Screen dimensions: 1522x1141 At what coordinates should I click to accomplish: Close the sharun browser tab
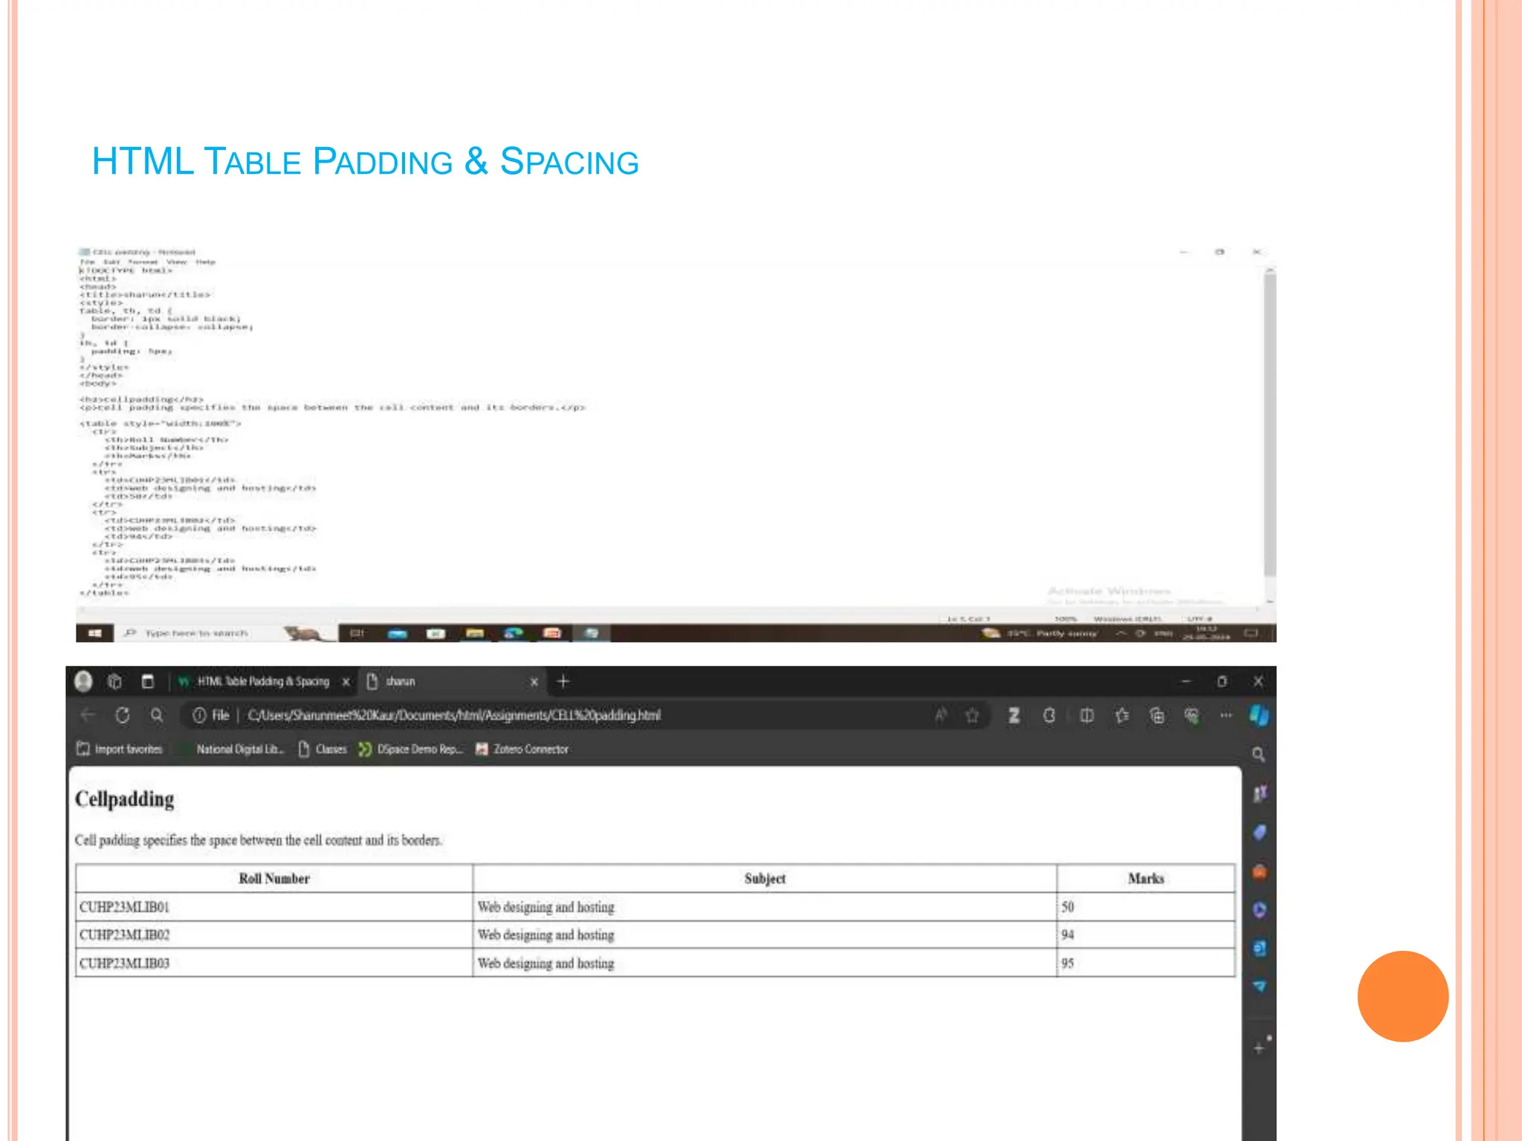click(x=534, y=681)
